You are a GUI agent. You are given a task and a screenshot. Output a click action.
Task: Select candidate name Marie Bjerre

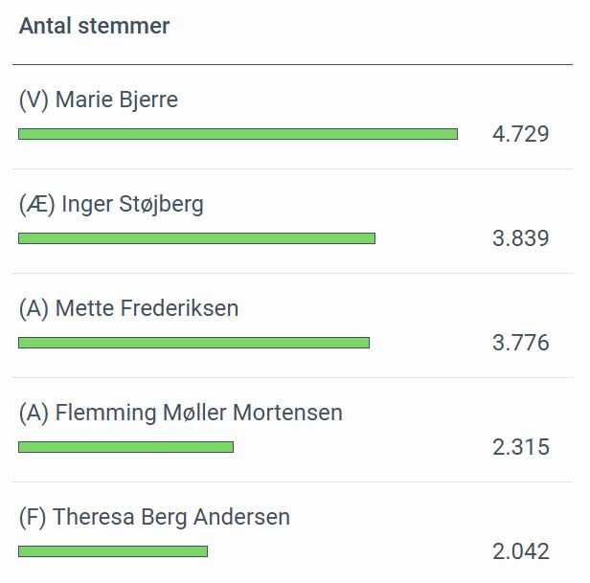tap(117, 100)
